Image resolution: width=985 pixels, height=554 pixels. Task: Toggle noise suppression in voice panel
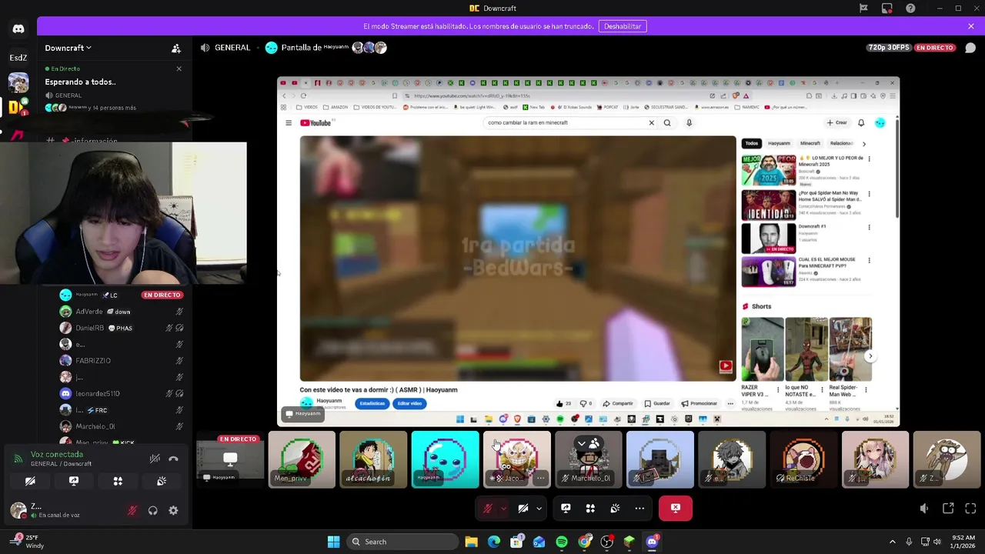click(x=155, y=459)
